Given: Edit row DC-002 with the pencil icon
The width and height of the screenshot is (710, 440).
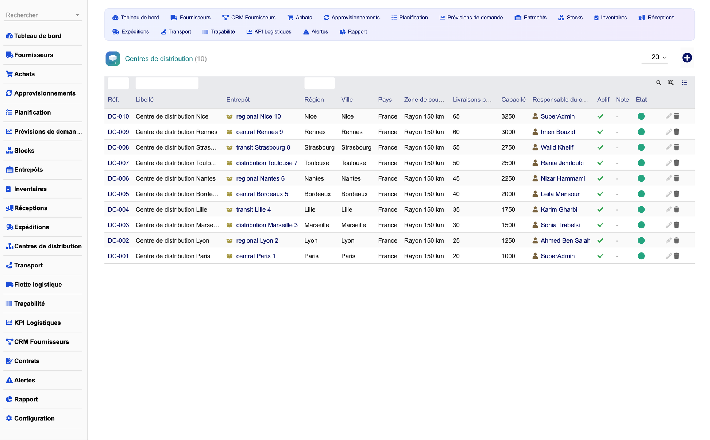Looking at the screenshot, I should tap(668, 240).
